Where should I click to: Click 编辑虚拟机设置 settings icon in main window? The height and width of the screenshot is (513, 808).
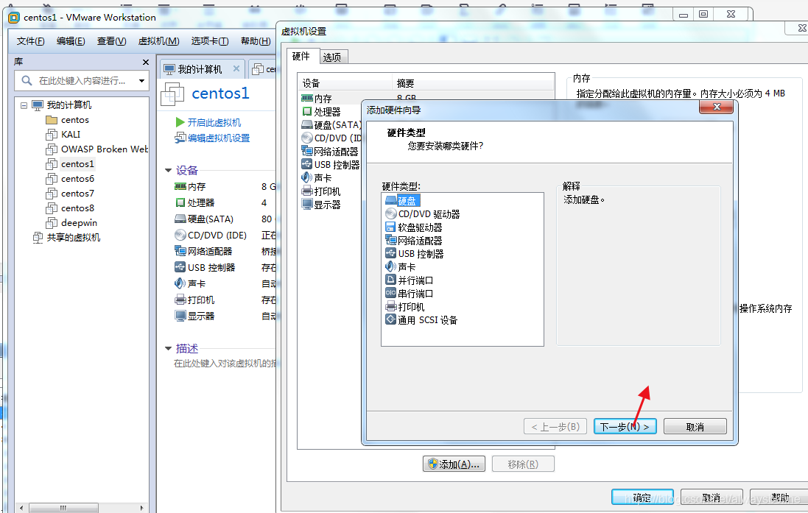(x=180, y=138)
